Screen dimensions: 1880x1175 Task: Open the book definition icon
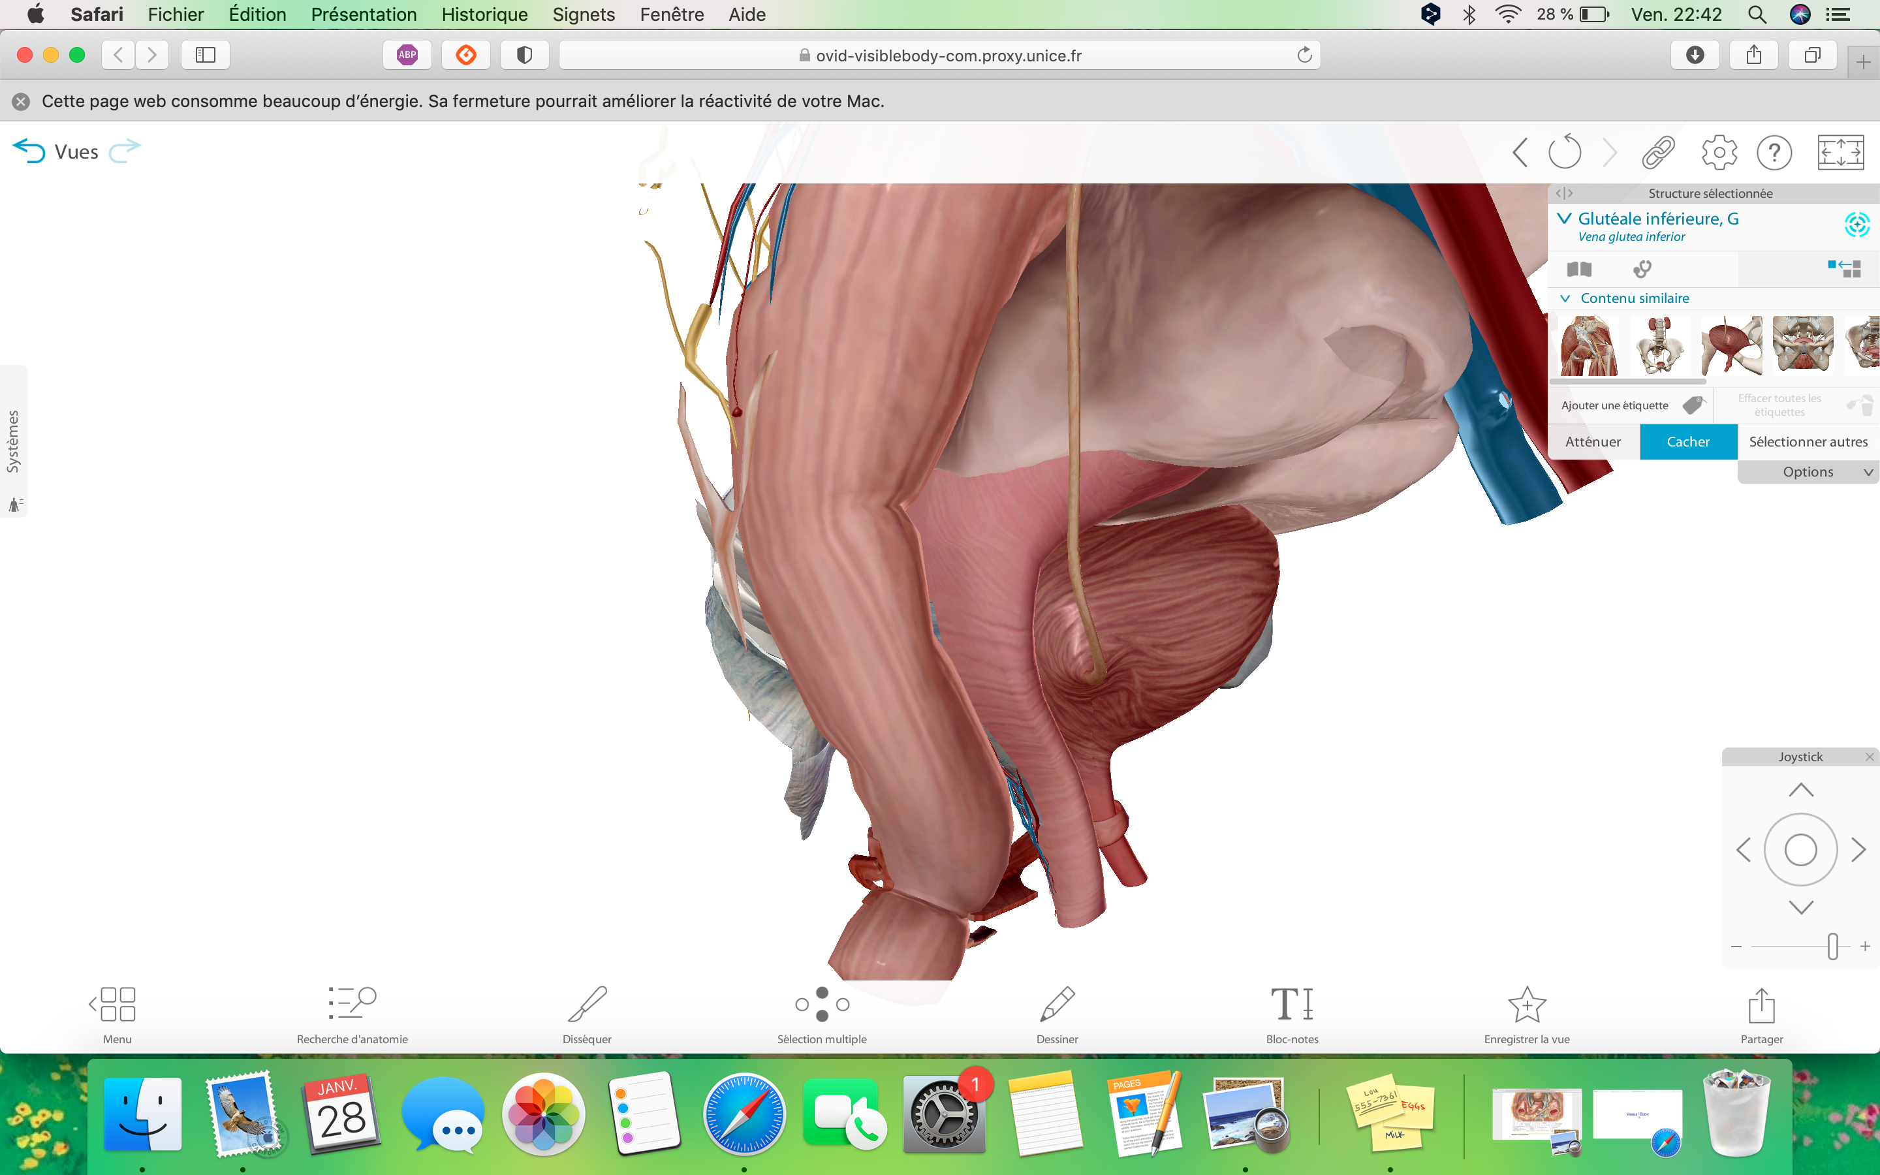(1578, 269)
